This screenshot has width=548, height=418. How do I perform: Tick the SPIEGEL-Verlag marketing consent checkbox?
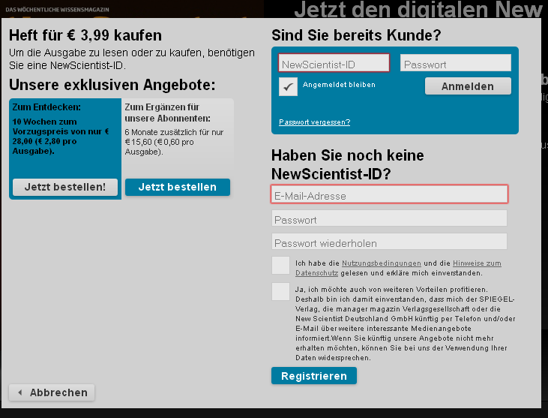pyautogui.click(x=280, y=292)
